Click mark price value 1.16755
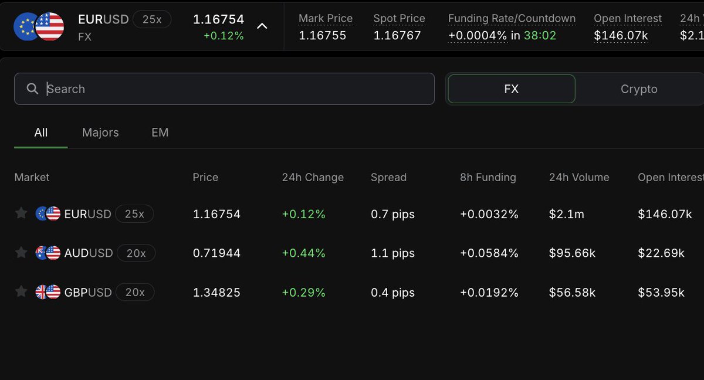This screenshot has width=704, height=380. coord(323,35)
